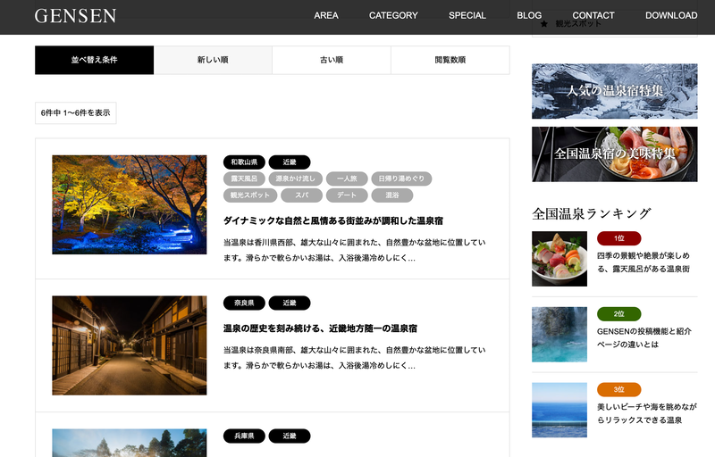Open the autumn foliage night thumbnail
The width and height of the screenshot is (715, 457).
[129, 204]
